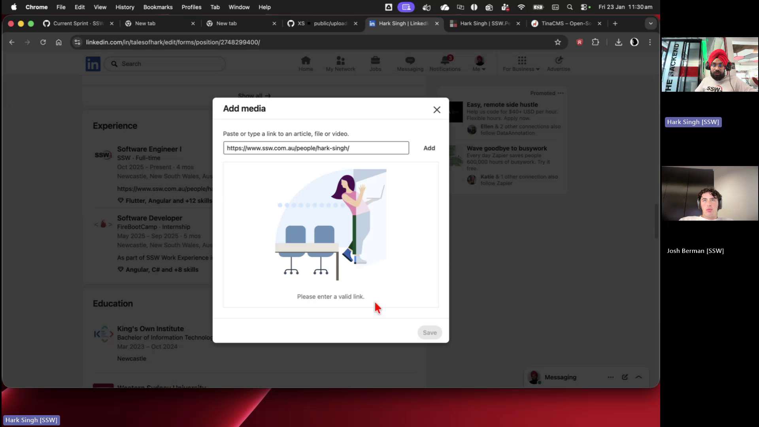The height and width of the screenshot is (427, 759).
Task: Click the LinkedIn logo
Action: point(93,64)
